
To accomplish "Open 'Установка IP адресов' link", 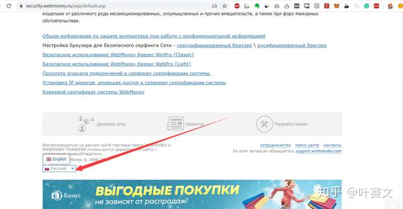I will coord(134,83).
